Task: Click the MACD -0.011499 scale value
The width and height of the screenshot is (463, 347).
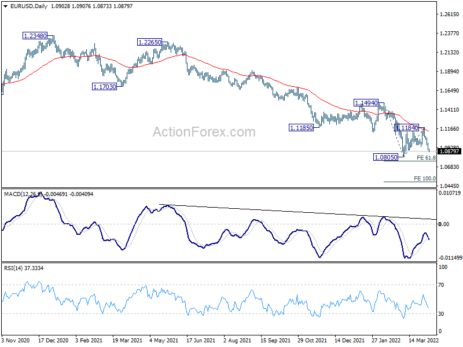Action: pyautogui.click(x=450, y=258)
